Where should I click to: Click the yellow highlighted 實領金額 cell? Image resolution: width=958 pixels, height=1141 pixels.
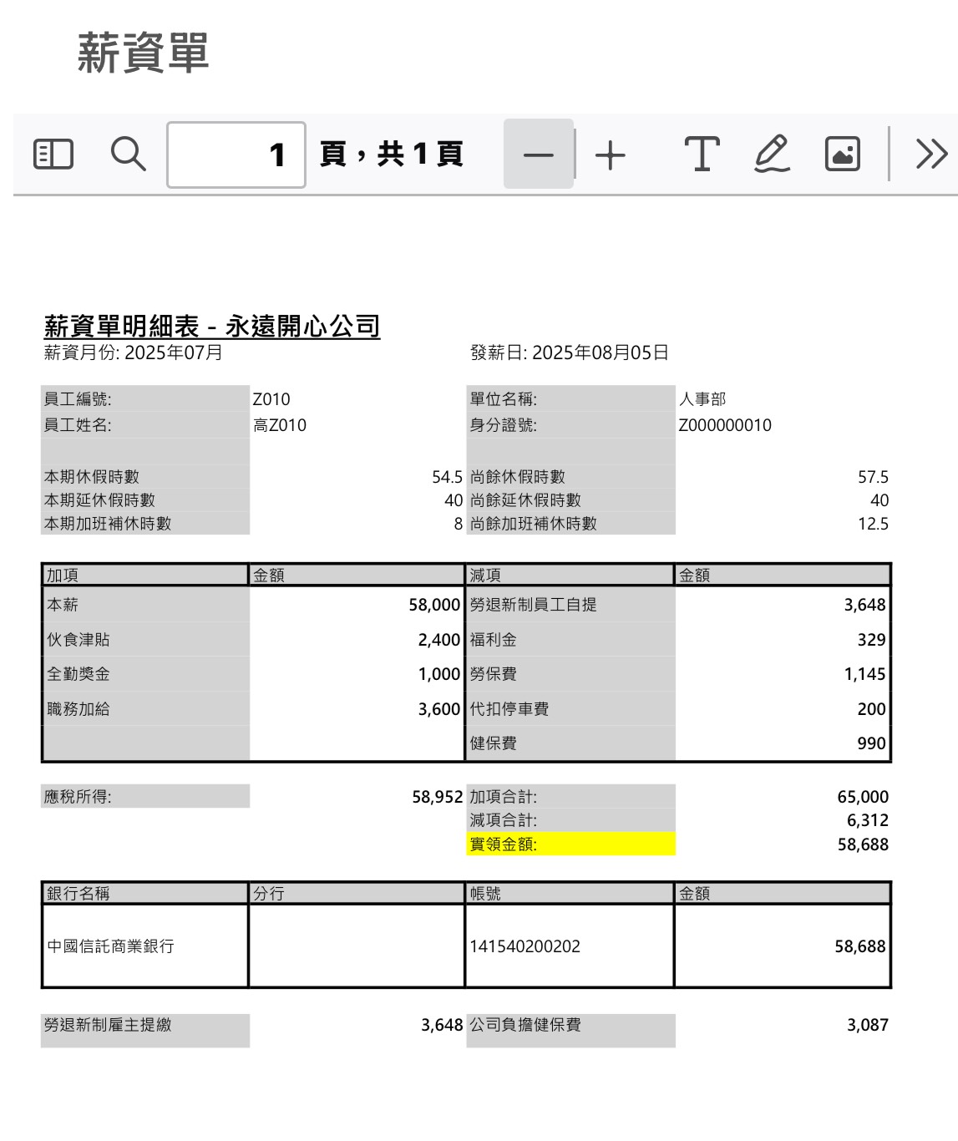coord(570,844)
